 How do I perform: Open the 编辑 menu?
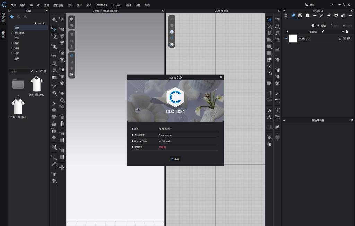(23, 5)
